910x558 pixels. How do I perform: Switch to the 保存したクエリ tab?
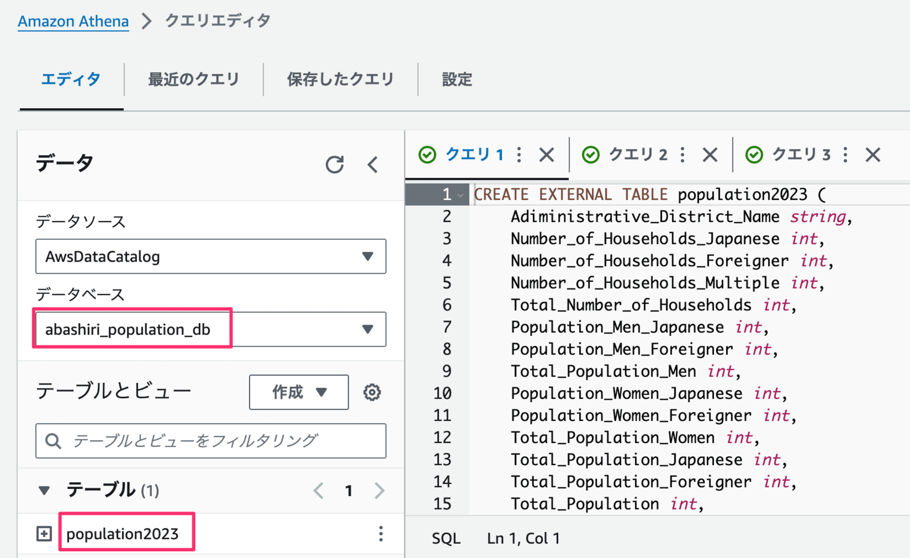(x=340, y=80)
